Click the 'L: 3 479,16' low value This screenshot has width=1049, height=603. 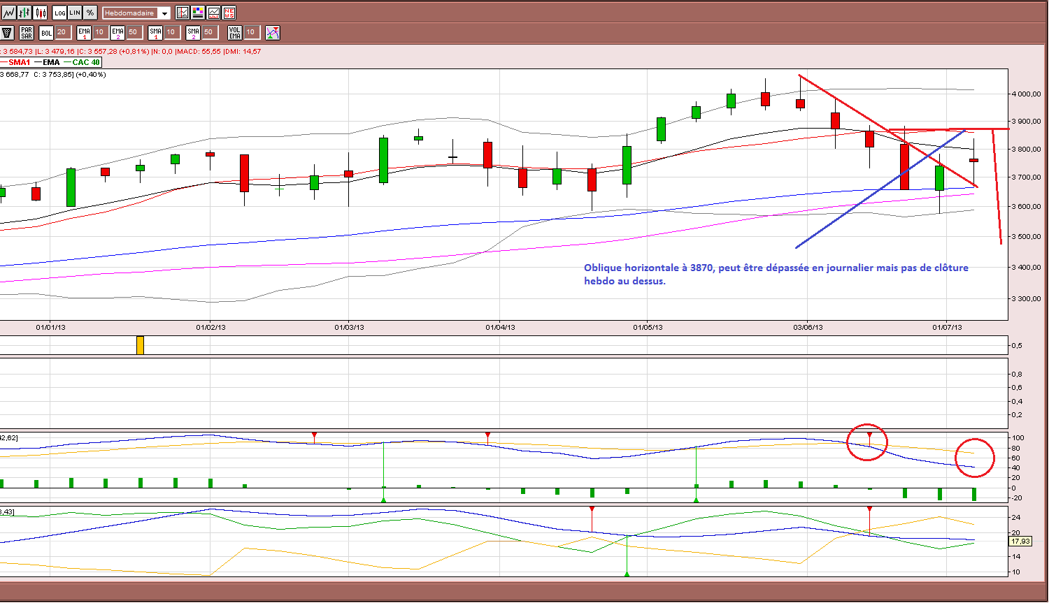(55, 51)
